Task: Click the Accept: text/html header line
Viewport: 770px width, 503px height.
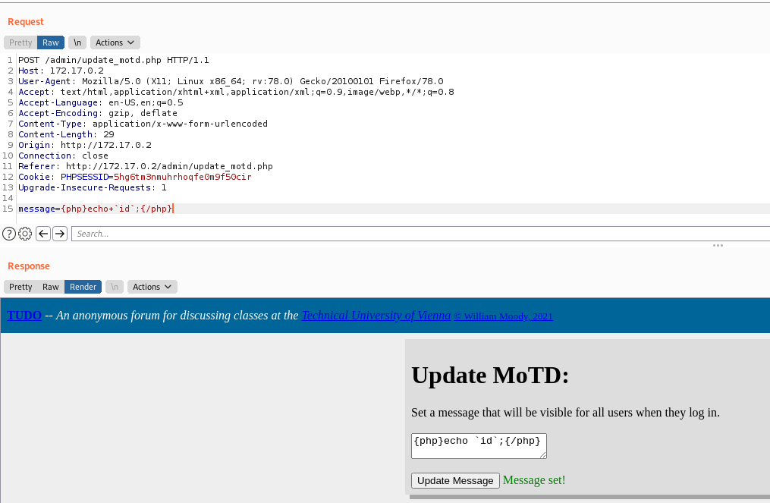Action: [236, 92]
